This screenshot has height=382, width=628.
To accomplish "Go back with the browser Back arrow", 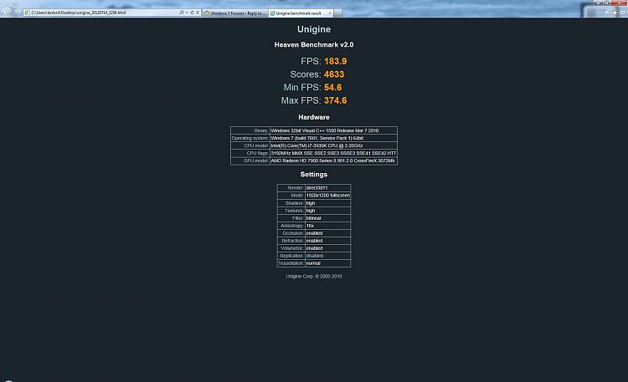I will coord(7,12).
